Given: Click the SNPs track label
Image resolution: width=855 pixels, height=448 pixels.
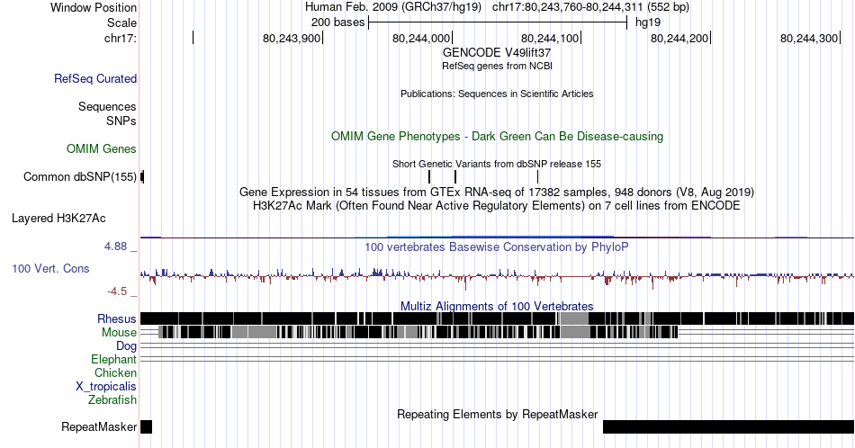Looking at the screenshot, I should pyautogui.click(x=121, y=121).
